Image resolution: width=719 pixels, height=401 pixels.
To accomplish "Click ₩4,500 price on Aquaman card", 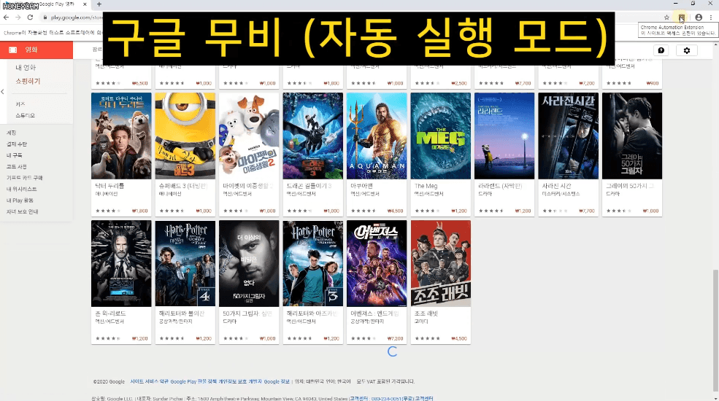I will (x=395, y=211).
